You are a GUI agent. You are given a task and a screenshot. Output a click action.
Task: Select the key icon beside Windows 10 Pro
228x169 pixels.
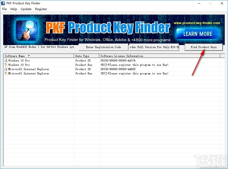[6, 65]
